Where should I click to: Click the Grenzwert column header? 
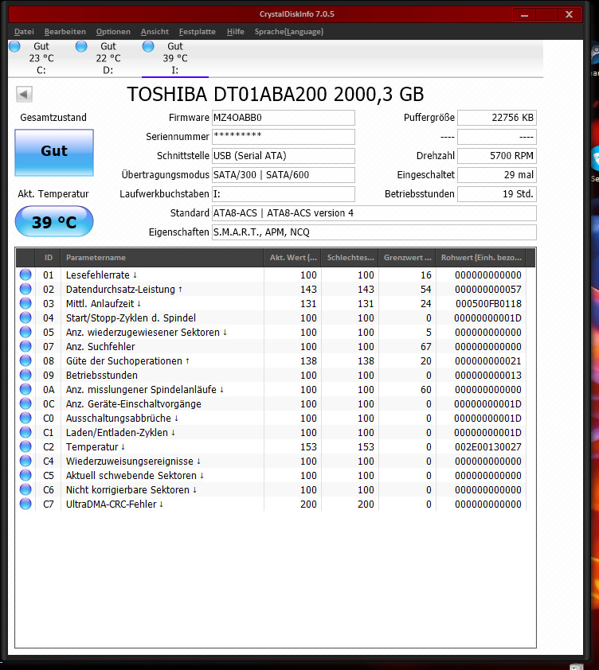(407, 257)
